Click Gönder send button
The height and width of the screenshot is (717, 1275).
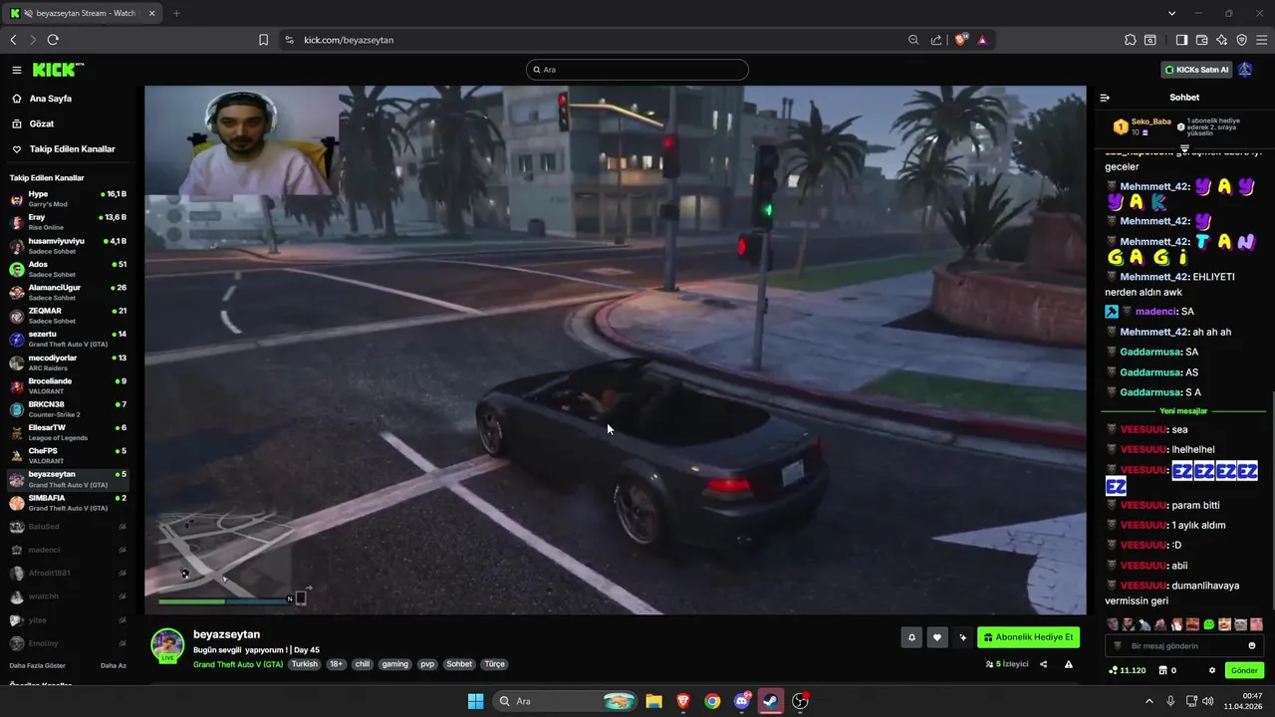1245,670
